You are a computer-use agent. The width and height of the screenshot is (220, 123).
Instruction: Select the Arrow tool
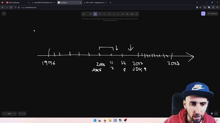tap(114, 14)
